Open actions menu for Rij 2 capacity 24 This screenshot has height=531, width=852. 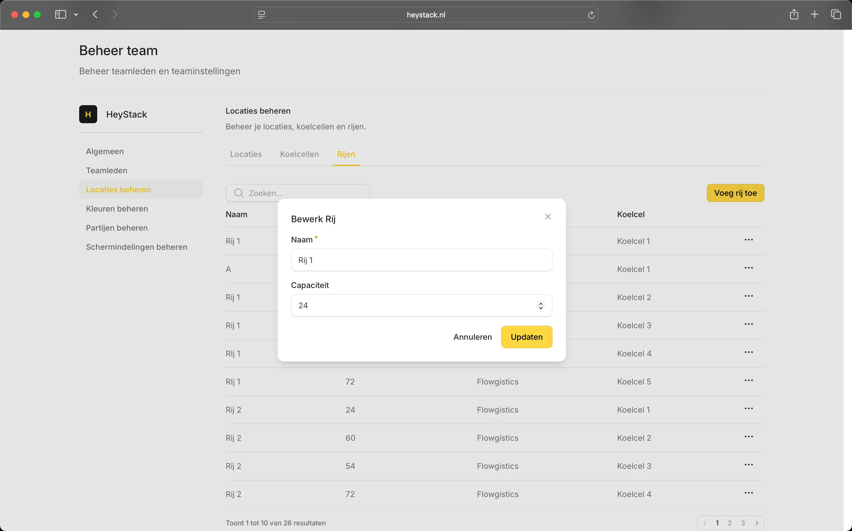click(749, 408)
